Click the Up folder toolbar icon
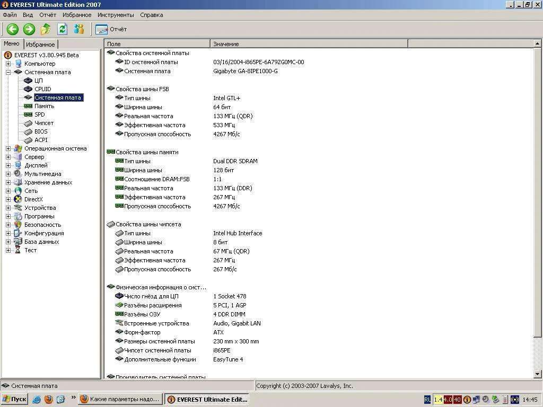 [x=46, y=29]
